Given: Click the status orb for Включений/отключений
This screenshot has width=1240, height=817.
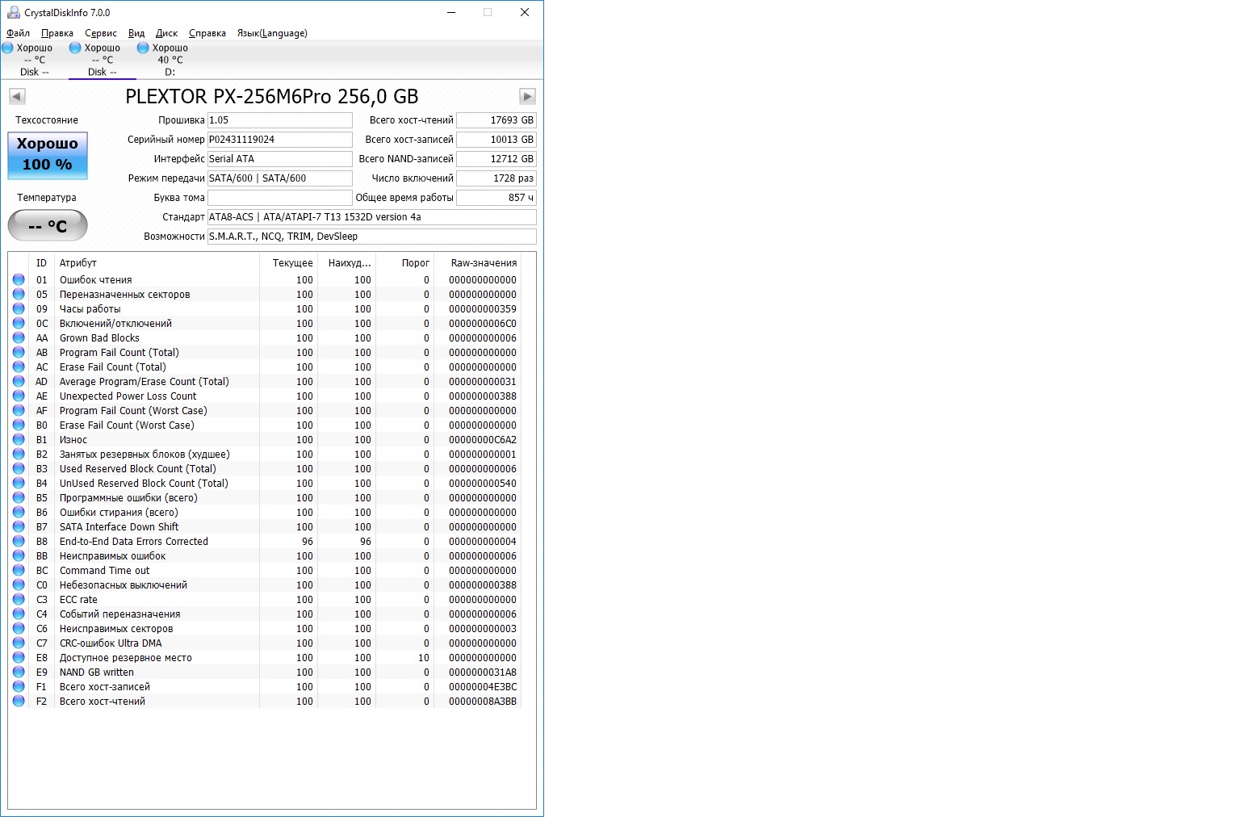Looking at the screenshot, I should [x=19, y=323].
